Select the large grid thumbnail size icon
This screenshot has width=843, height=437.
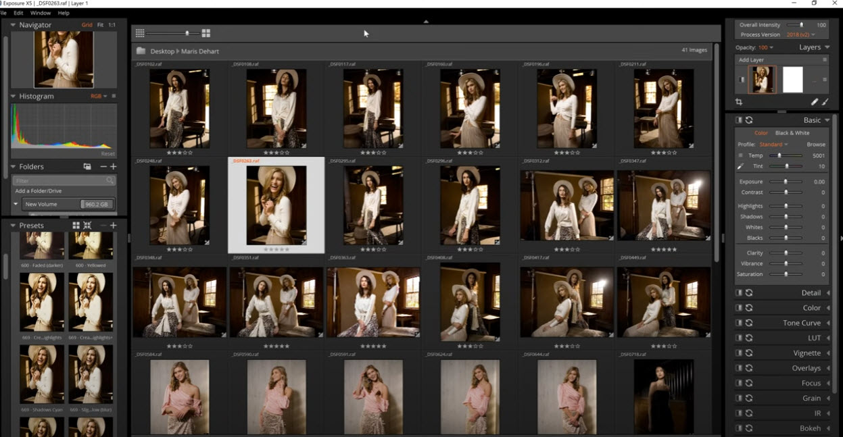point(206,33)
